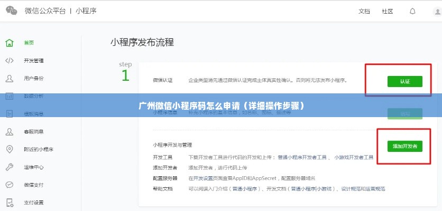Click the green 添加开发者 button

(x=405, y=146)
